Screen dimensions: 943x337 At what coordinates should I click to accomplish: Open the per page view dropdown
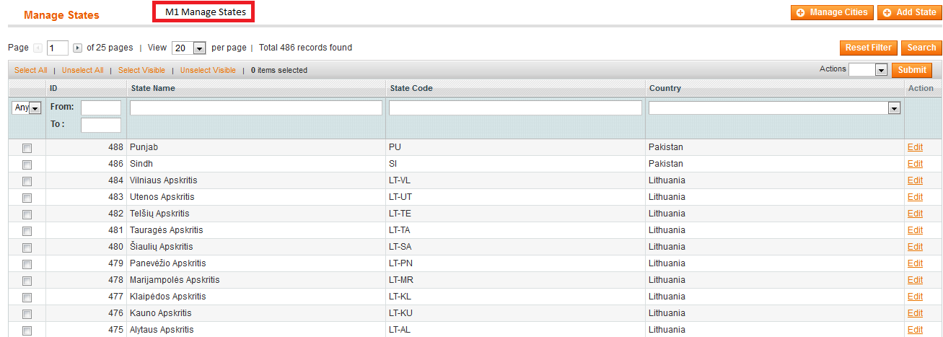(189, 48)
